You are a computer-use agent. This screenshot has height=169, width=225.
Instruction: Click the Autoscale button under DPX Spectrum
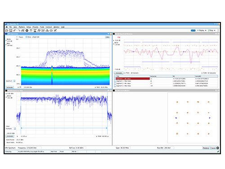[10, 87]
